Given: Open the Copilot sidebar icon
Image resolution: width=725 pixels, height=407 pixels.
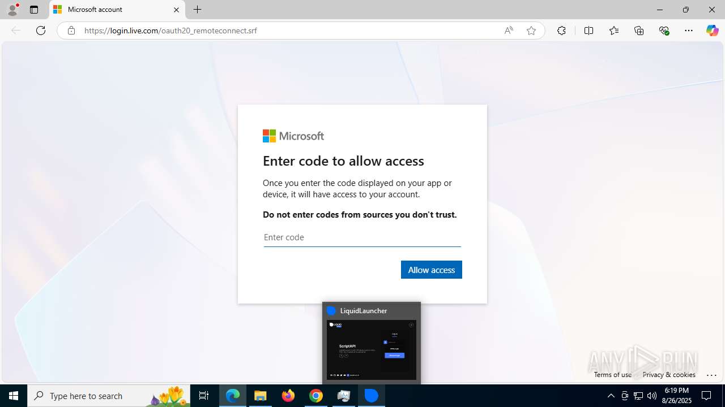Looking at the screenshot, I should pyautogui.click(x=712, y=31).
